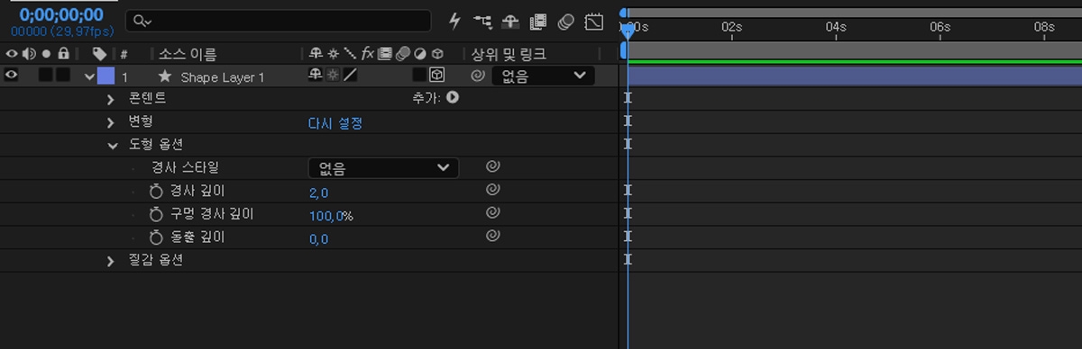Screen dimensions: 1082x349
Task: Open the Graph Editor icon
Action: 594,21
